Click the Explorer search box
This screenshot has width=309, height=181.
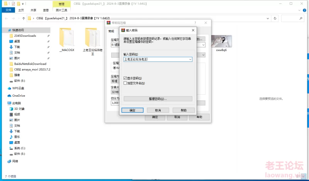tap(292, 18)
